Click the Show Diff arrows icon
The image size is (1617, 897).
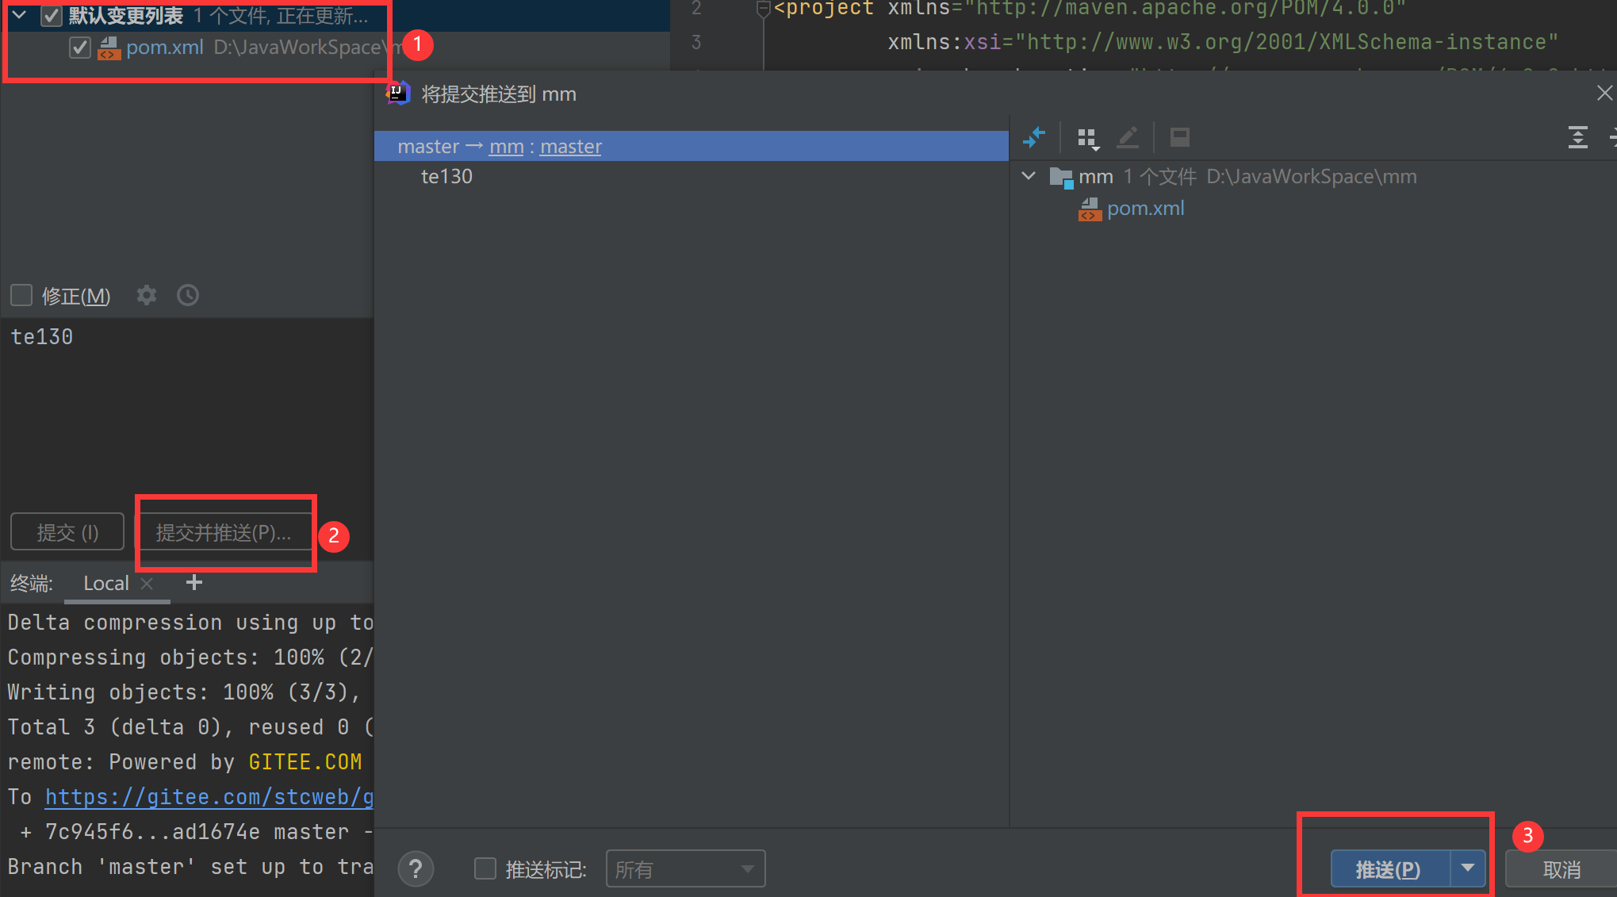(x=1034, y=137)
